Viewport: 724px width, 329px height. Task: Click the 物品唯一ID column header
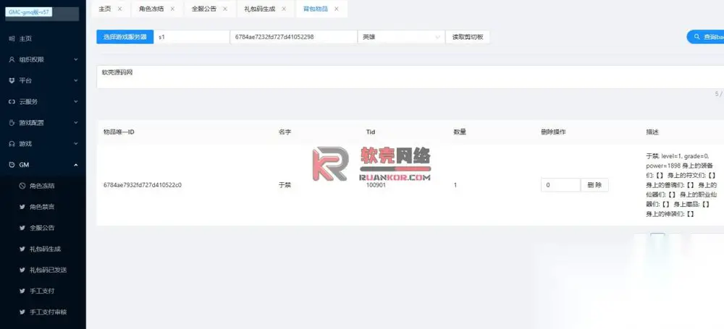(x=119, y=132)
